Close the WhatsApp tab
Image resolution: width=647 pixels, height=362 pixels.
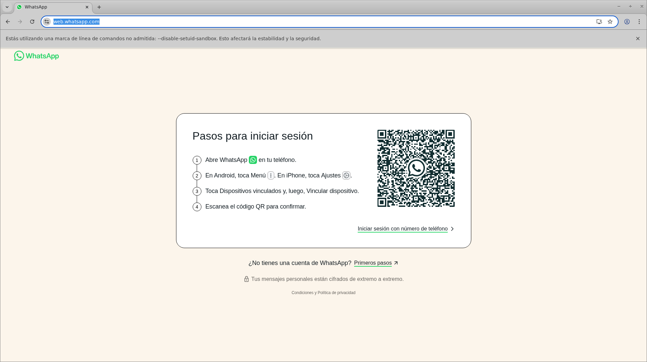87,7
